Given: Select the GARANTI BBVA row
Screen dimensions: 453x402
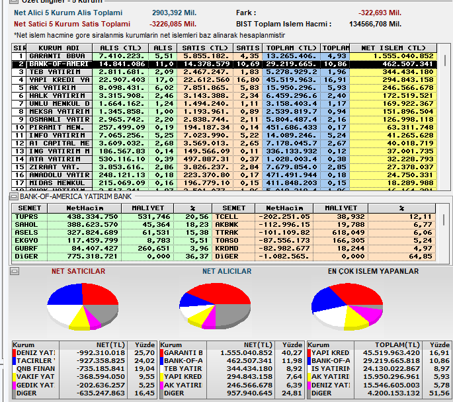Looking at the screenshot, I should click(x=224, y=56).
